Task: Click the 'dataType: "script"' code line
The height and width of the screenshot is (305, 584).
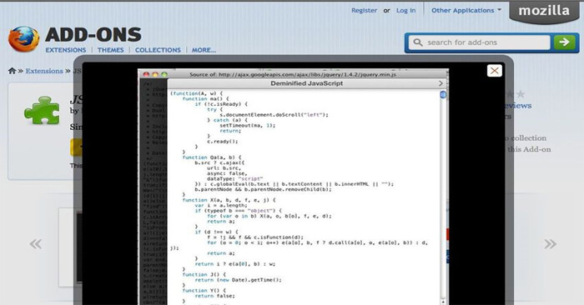Action: pos(235,178)
